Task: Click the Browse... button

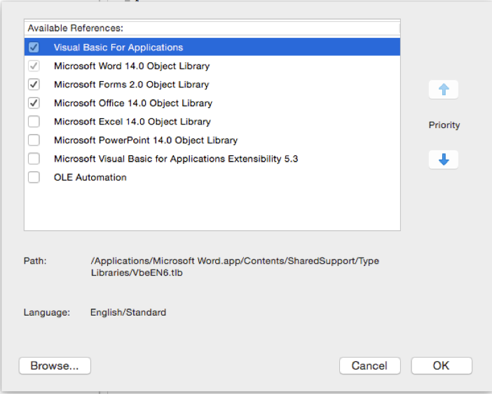Action: point(55,365)
